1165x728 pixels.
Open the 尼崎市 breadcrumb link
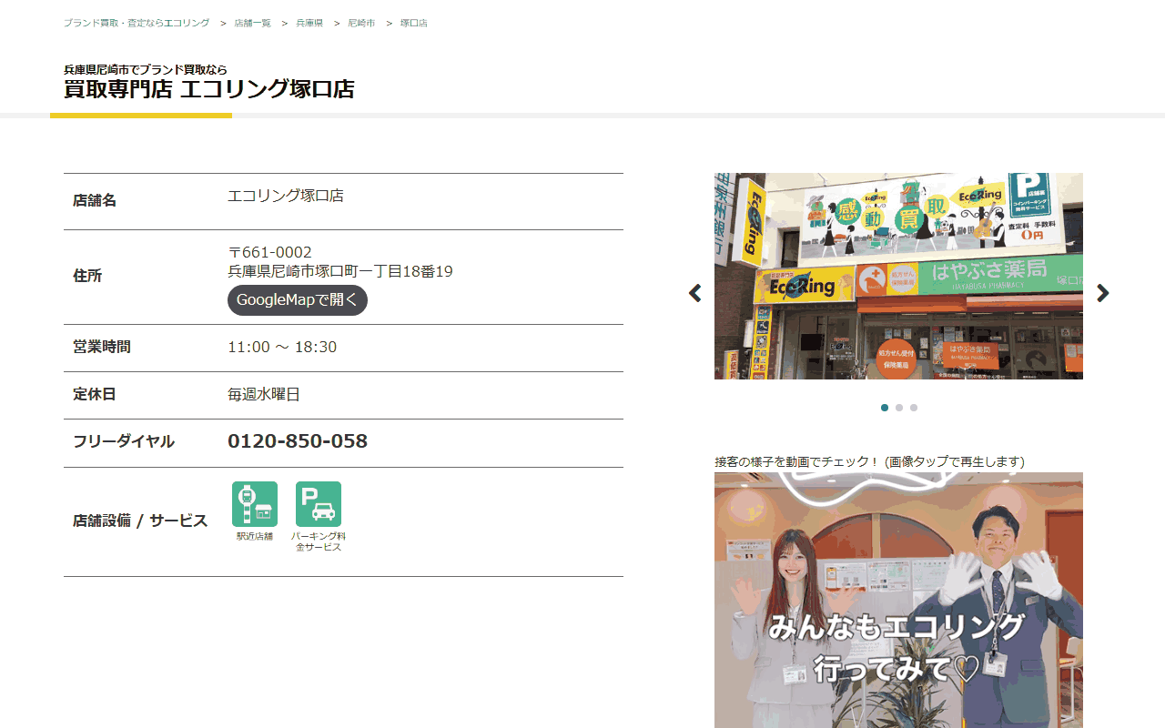[x=361, y=23]
